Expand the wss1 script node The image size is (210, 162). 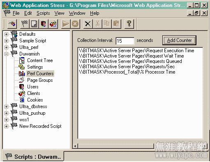[6, 120]
